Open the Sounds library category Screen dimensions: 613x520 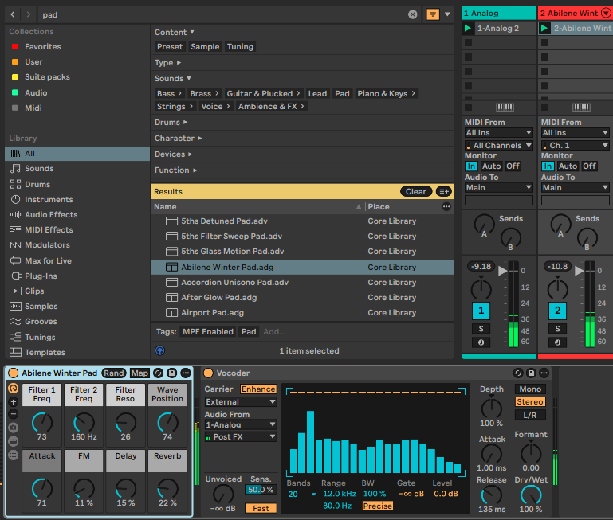pyautogui.click(x=39, y=168)
